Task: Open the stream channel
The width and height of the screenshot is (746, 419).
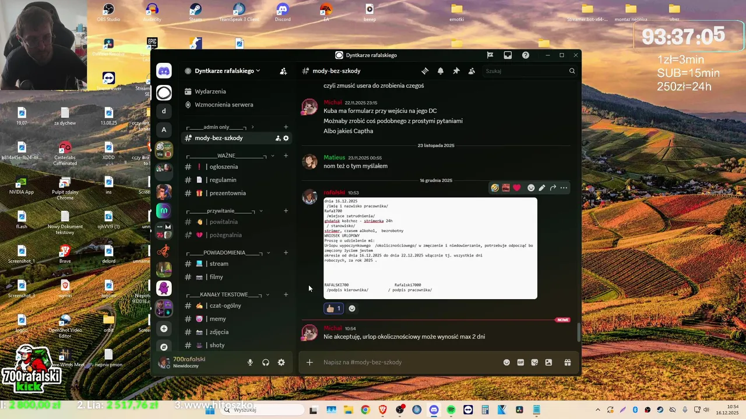Action: [237, 264]
